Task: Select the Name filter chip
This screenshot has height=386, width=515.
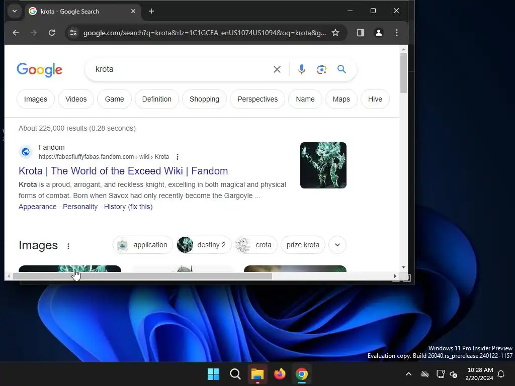Action: (305, 99)
